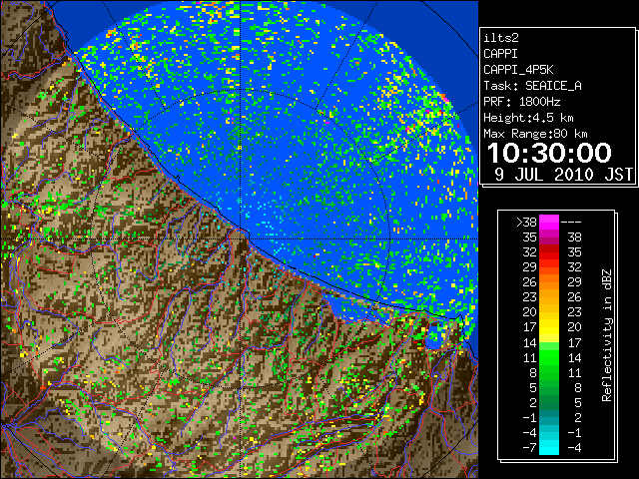The image size is (639, 479).
Task: Click the bright green 11-14 dBZ legend swatch
Action: pos(549,357)
